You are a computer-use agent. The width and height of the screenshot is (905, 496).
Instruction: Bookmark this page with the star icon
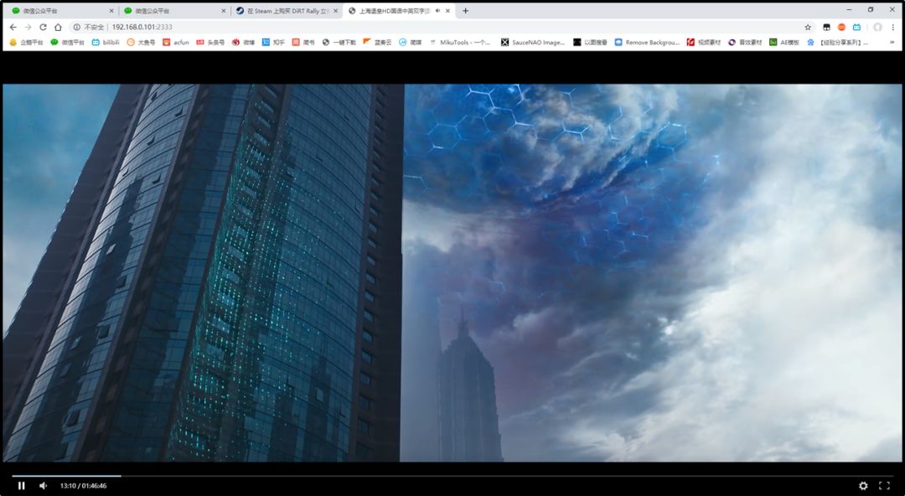[x=808, y=27]
